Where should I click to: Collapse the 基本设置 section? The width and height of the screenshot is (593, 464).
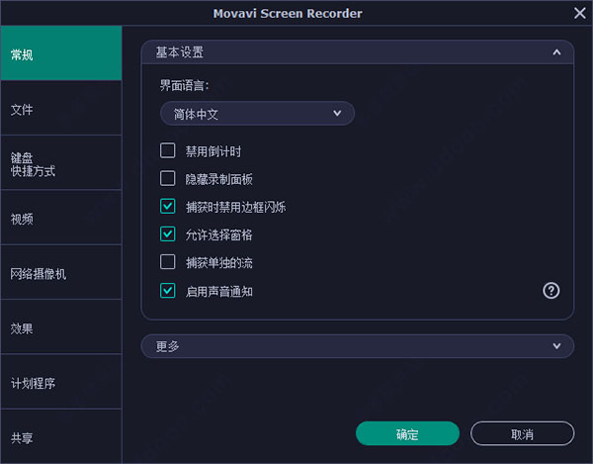[x=557, y=51]
